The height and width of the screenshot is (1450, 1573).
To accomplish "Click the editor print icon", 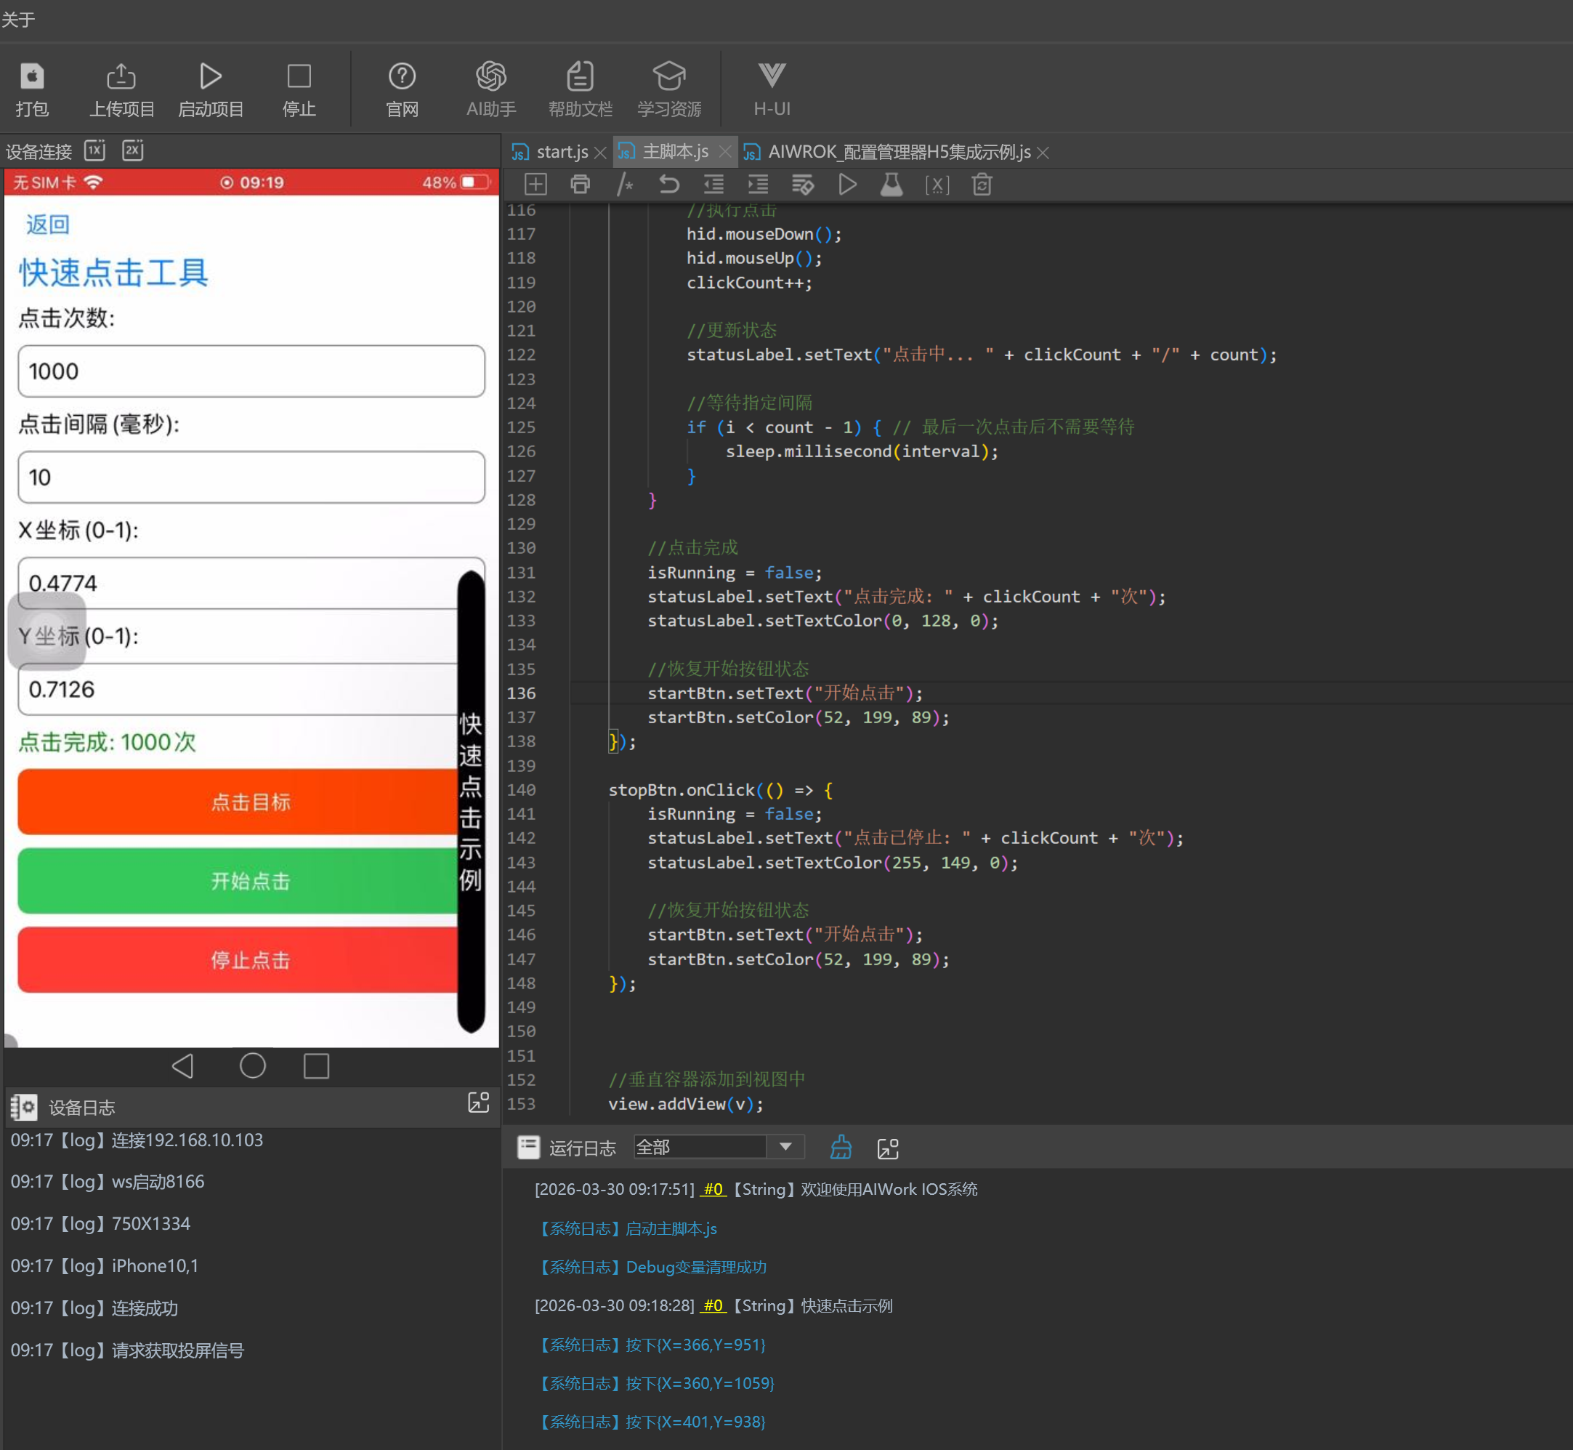I will 581,185.
